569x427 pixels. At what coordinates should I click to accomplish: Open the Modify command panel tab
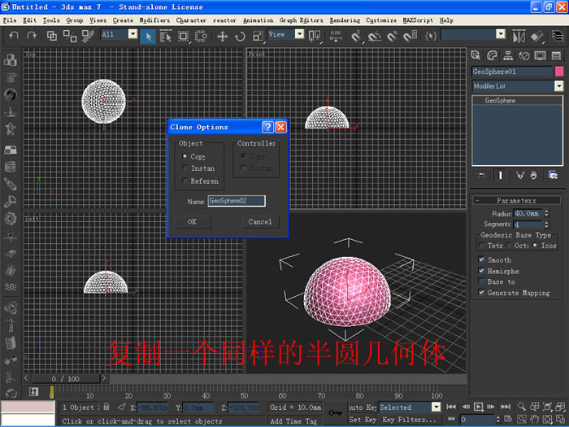pyautogui.click(x=492, y=55)
